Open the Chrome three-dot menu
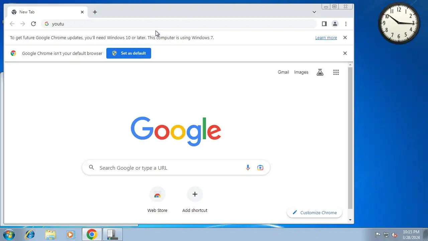This screenshot has width=428, height=241. coord(346,24)
